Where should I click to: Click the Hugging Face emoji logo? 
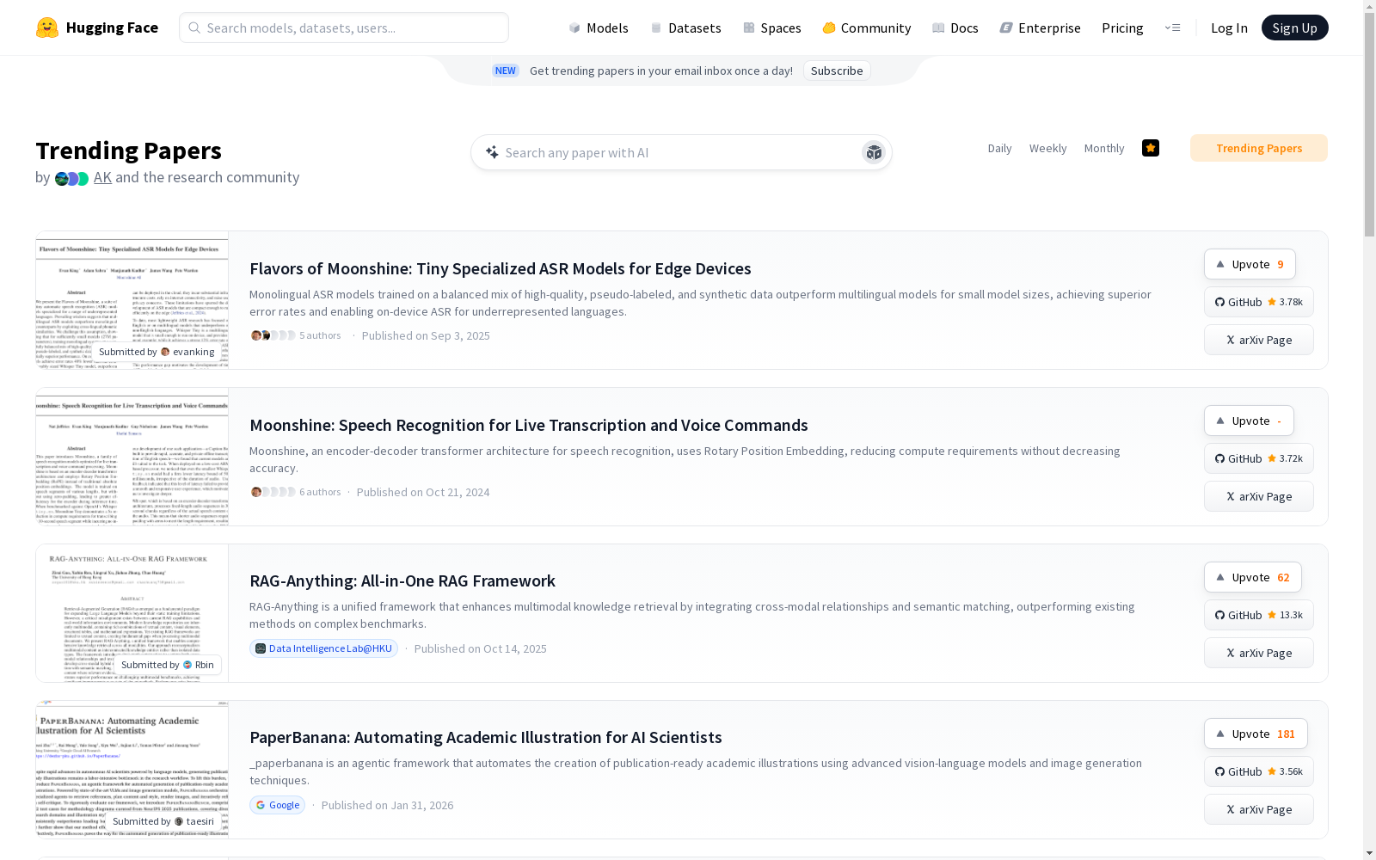(x=47, y=28)
